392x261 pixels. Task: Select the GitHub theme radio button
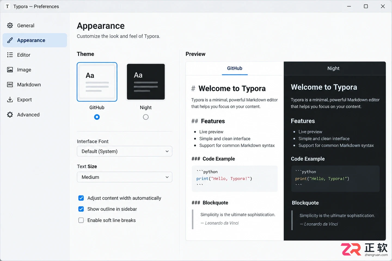(97, 117)
